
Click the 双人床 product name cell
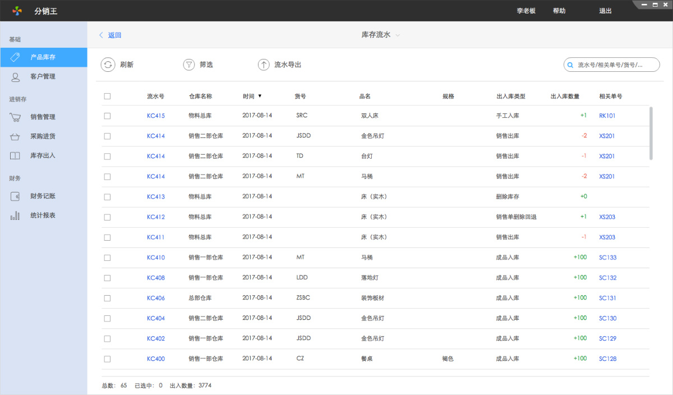(370, 116)
